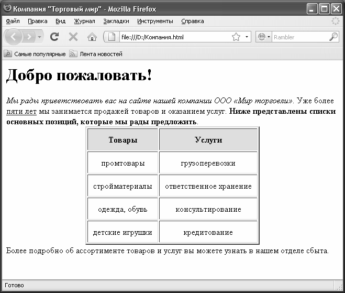Click the Forward navigation arrow
Screen dimensions: 345x293
[30, 37]
